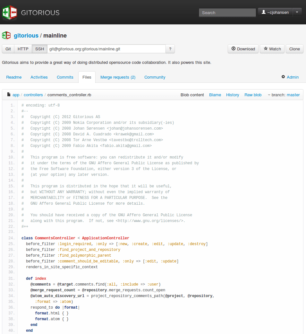This screenshot has height=334, width=306.
Task: Click the Gitorious logo icon in header
Action: pos(10,13)
